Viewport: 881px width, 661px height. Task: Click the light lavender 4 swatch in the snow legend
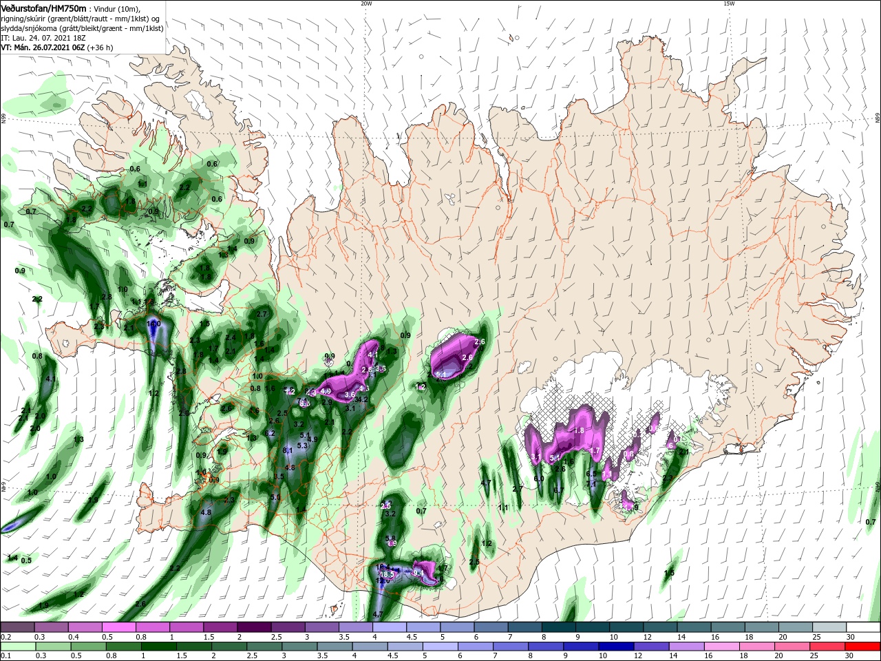coord(390,627)
